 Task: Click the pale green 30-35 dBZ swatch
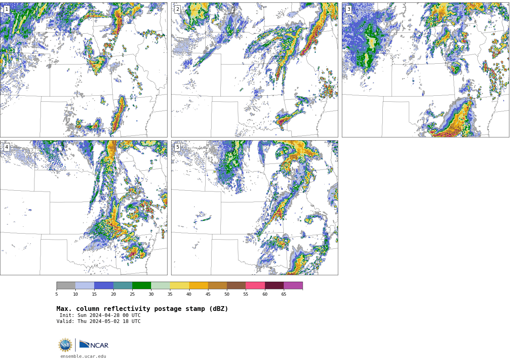[x=161, y=286]
